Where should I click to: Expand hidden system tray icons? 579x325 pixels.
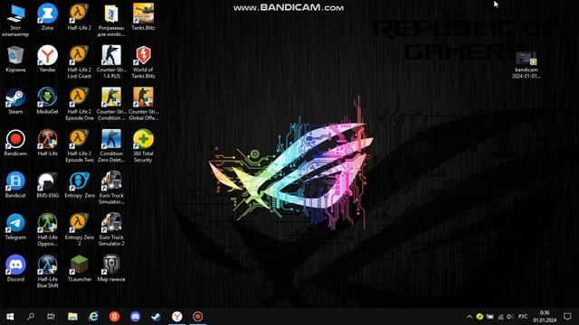[x=469, y=317]
